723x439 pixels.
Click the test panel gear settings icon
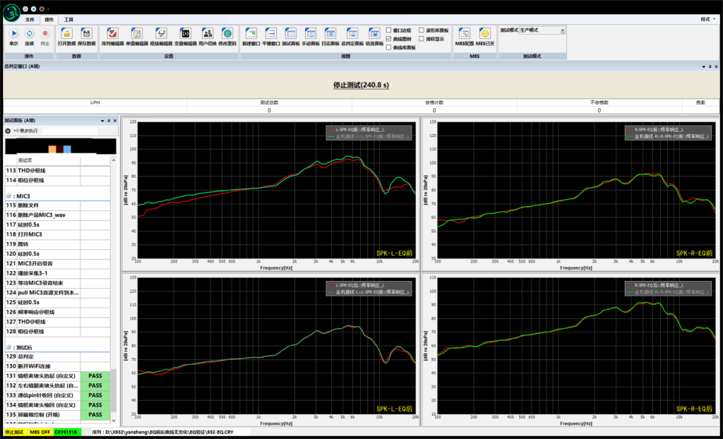(x=8, y=131)
